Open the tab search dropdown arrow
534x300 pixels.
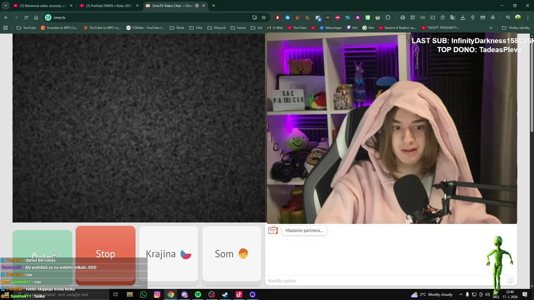click(x=5, y=6)
